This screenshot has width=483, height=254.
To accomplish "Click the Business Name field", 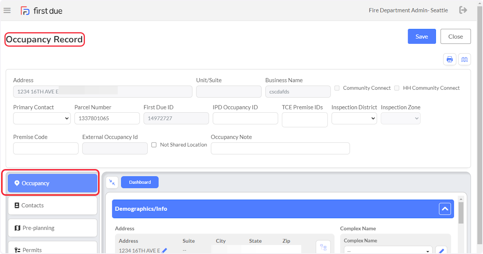I will pos(298,91).
